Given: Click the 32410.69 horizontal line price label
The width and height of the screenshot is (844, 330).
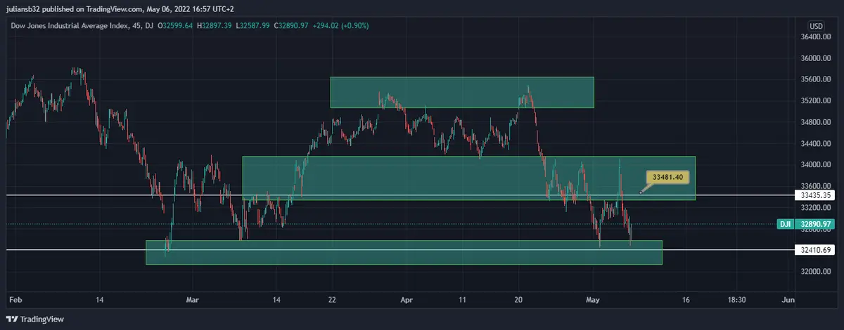Looking at the screenshot, I should point(817,249).
